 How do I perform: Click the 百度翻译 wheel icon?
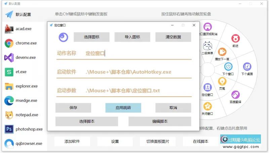click(x=235, y=95)
